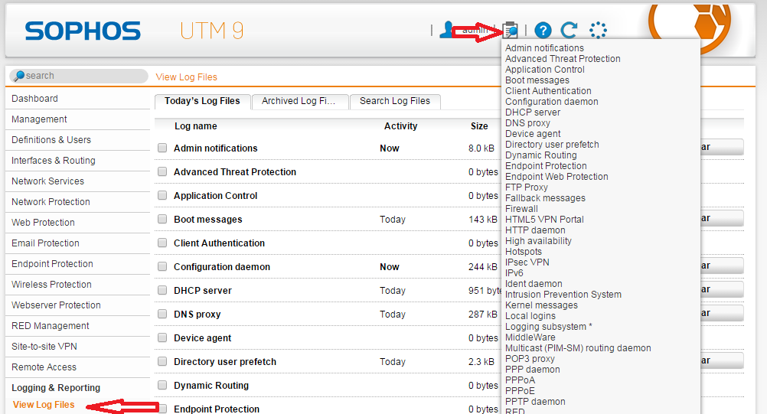Tick the Client Authentication checkbox

[162, 243]
